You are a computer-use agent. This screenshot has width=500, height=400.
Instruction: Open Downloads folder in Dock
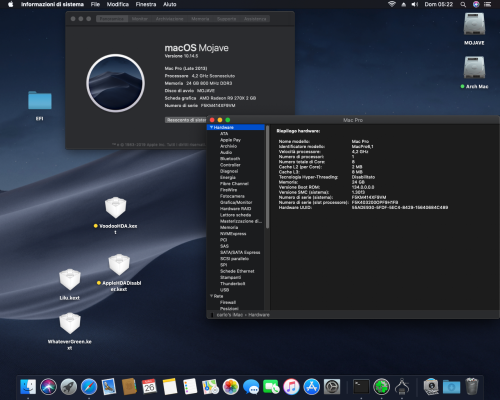(x=451, y=386)
